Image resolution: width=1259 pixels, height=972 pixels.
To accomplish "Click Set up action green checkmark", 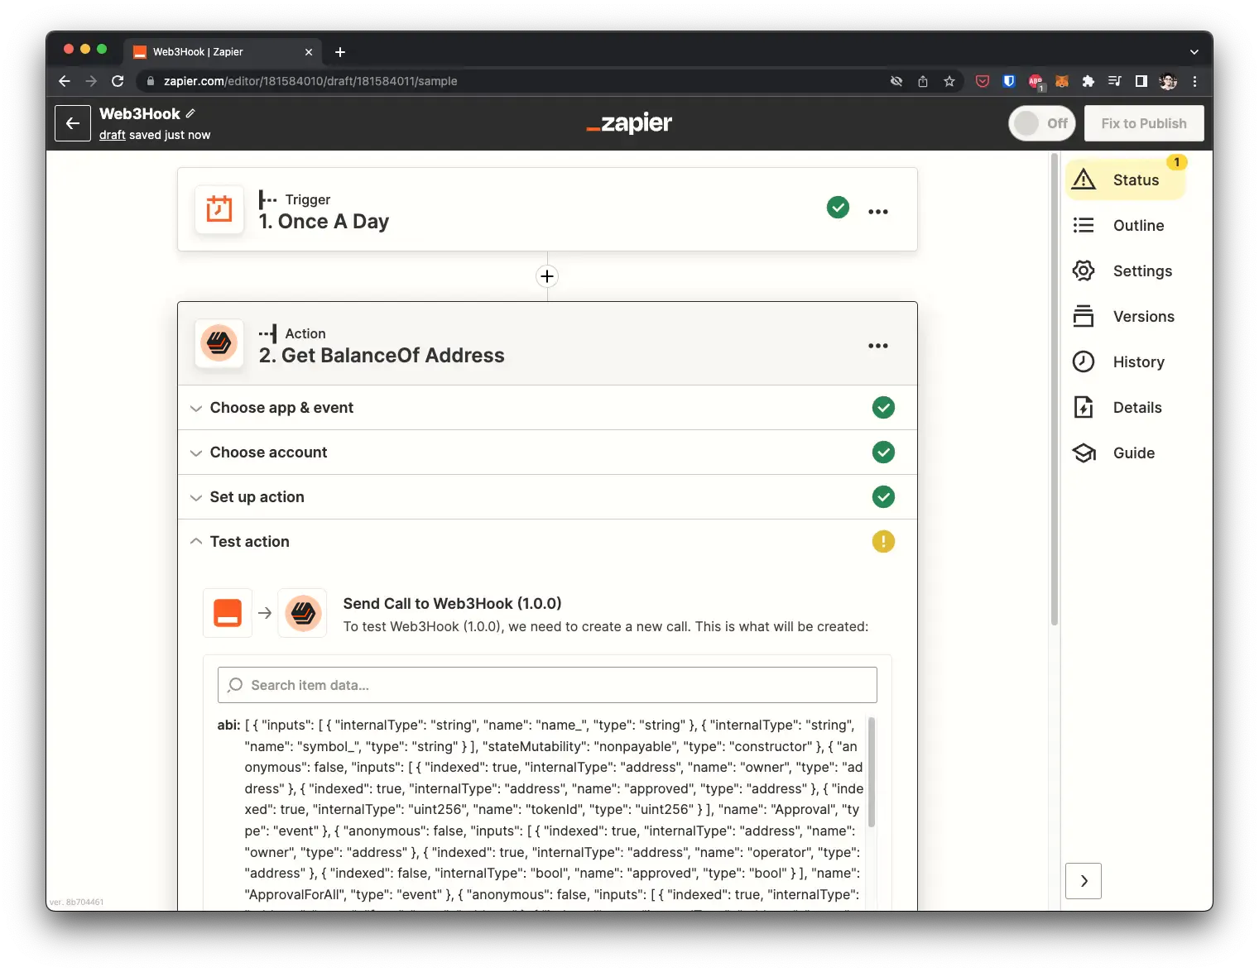I will [x=883, y=497].
